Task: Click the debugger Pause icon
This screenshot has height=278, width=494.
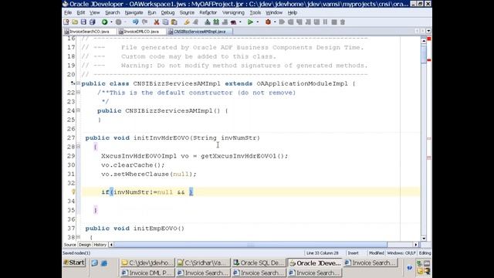Action: click(326, 22)
